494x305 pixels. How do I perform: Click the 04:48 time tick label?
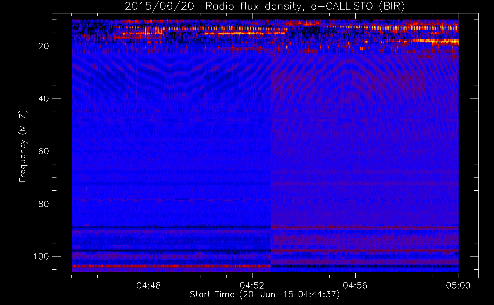pyautogui.click(x=149, y=286)
